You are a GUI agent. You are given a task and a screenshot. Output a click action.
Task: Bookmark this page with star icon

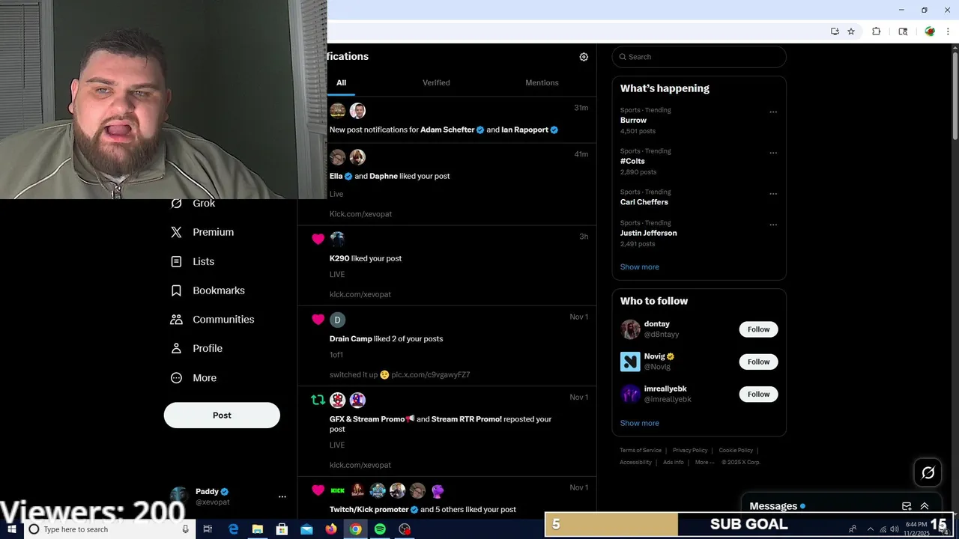(851, 31)
